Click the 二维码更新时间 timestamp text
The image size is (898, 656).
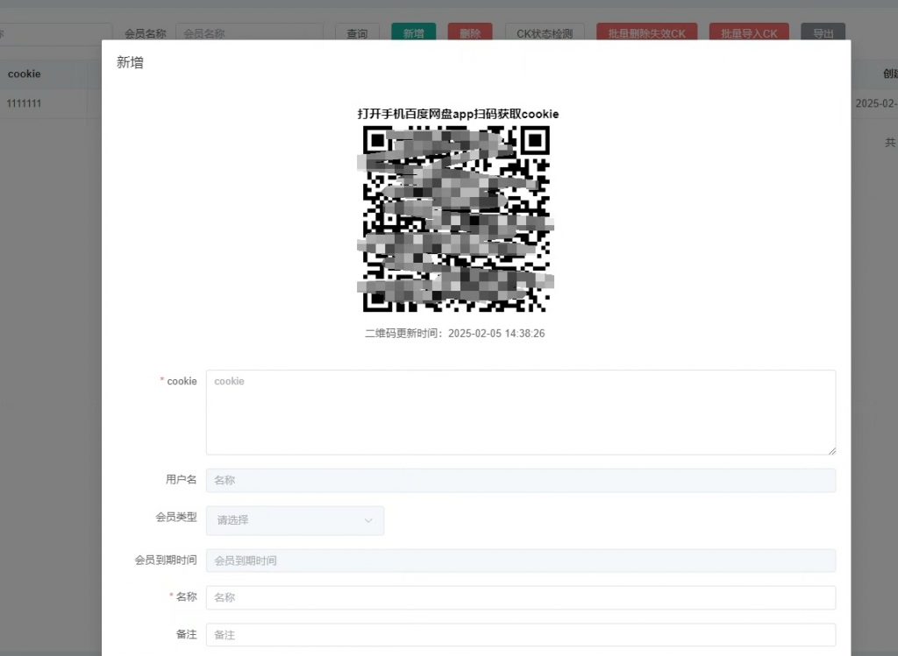click(455, 334)
